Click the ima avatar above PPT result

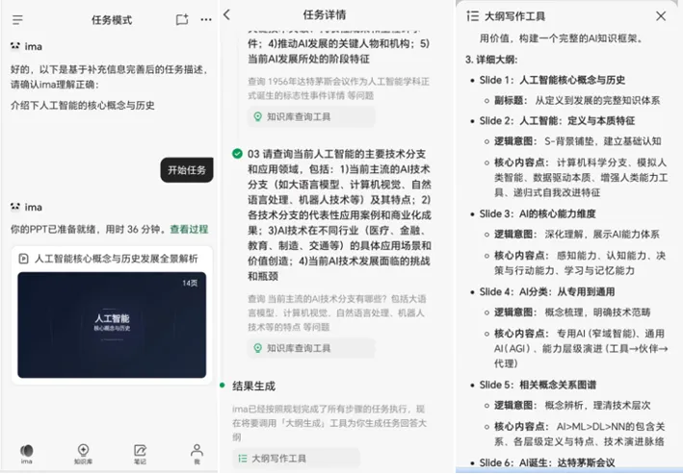tap(15, 207)
